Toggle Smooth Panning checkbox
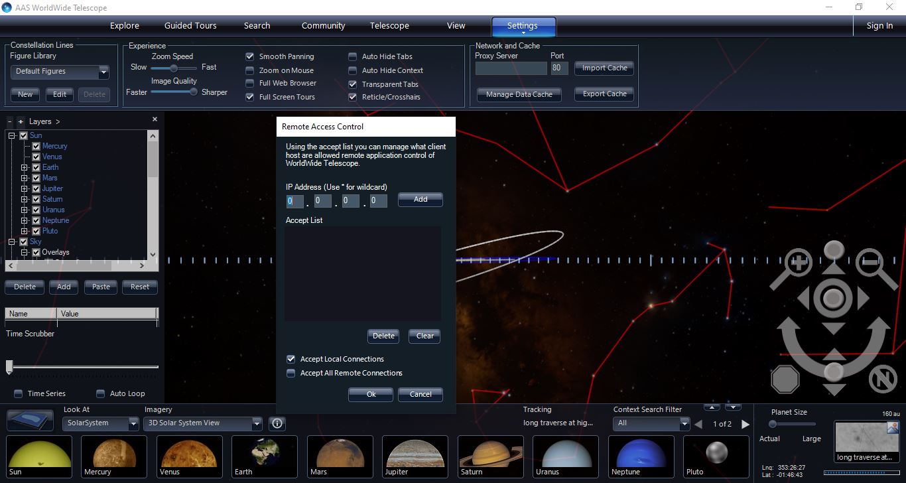The image size is (906, 483). pyautogui.click(x=250, y=56)
